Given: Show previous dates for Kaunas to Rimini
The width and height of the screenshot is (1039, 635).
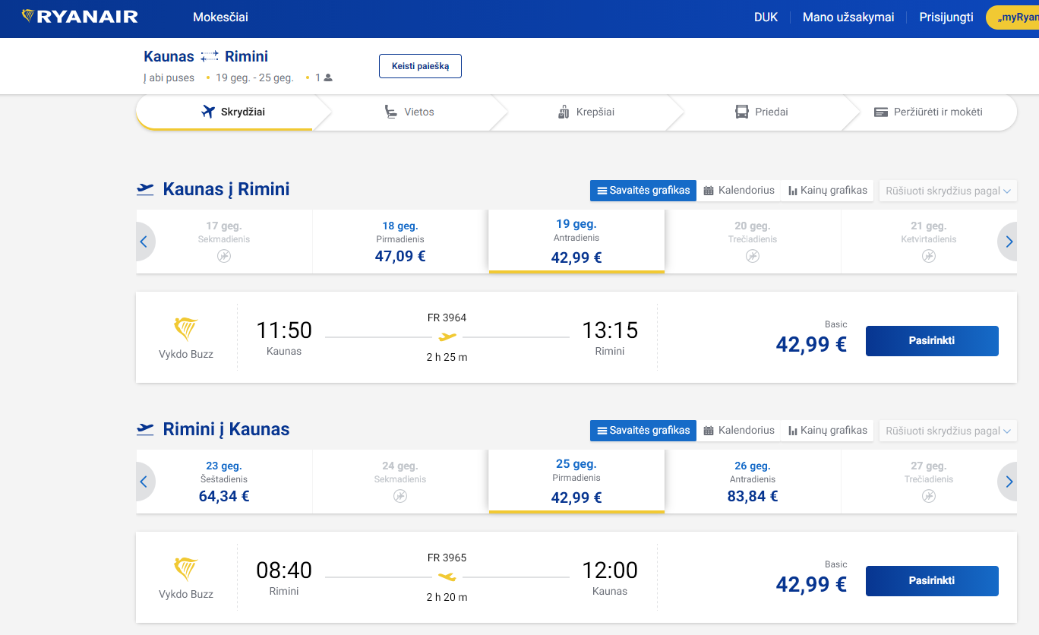Looking at the screenshot, I should pyautogui.click(x=144, y=242).
